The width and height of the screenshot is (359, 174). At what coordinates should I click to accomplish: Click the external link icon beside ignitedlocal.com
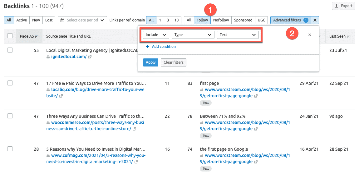tap(90, 57)
